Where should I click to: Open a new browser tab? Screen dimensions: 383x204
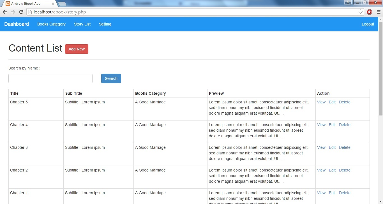[62, 4]
